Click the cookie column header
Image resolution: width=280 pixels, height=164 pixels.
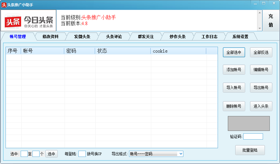(x=178, y=51)
